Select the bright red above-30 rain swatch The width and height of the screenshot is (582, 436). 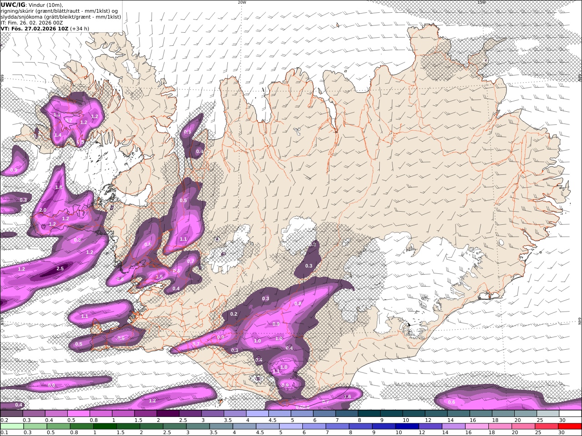[569, 426]
